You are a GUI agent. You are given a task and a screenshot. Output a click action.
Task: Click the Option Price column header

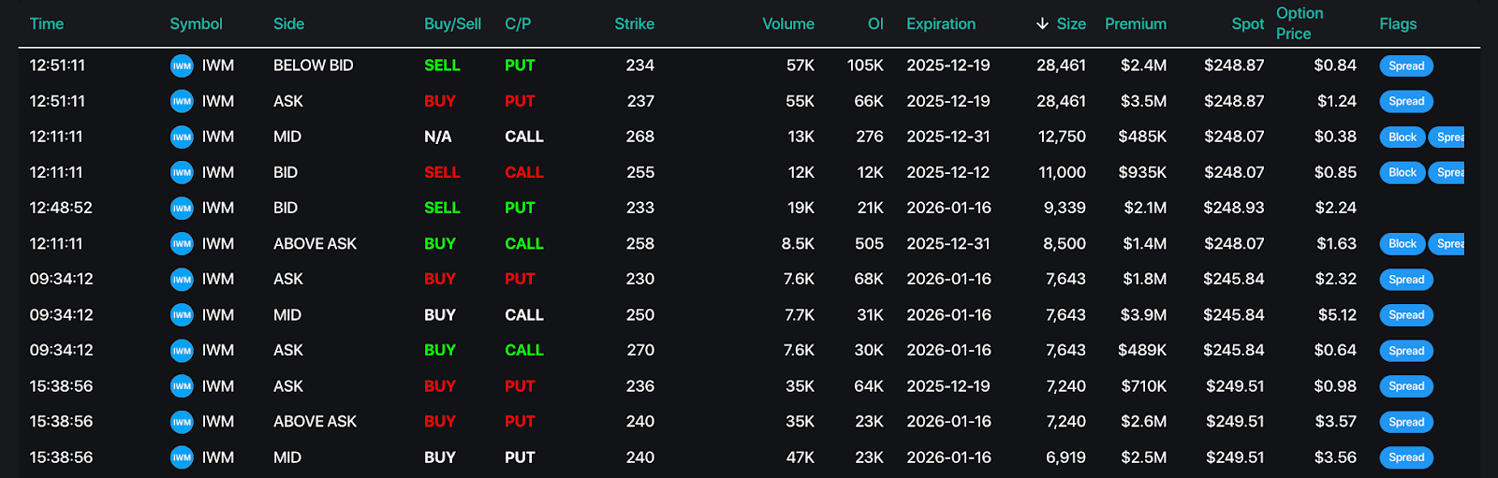1300,23
